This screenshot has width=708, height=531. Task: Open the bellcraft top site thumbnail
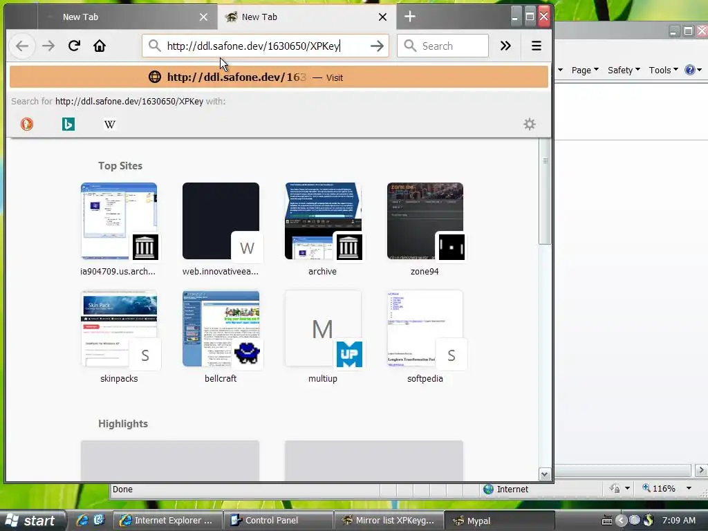221,328
